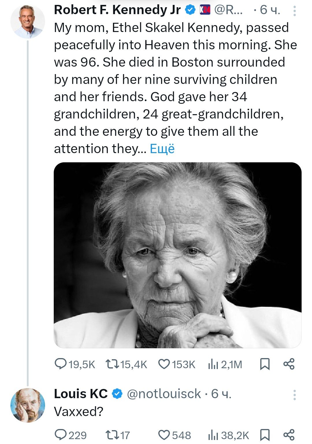
Task: Like the Robert F. Kennedy Jr tweet
Action: tap(164, 364)
